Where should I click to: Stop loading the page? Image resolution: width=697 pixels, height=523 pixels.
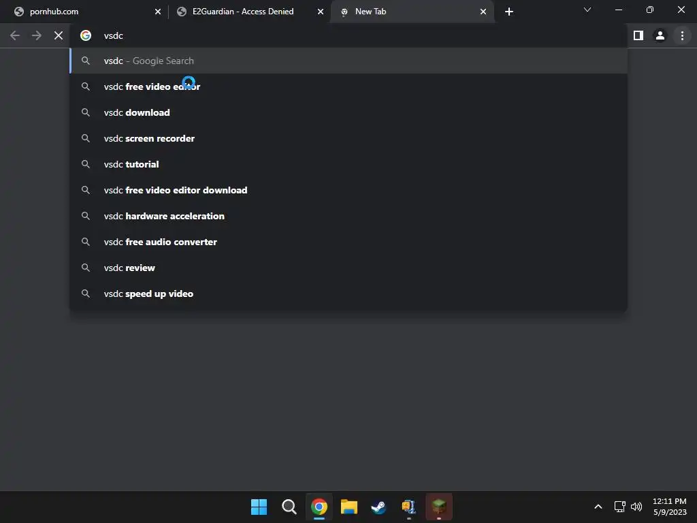[x=59, y=35]
